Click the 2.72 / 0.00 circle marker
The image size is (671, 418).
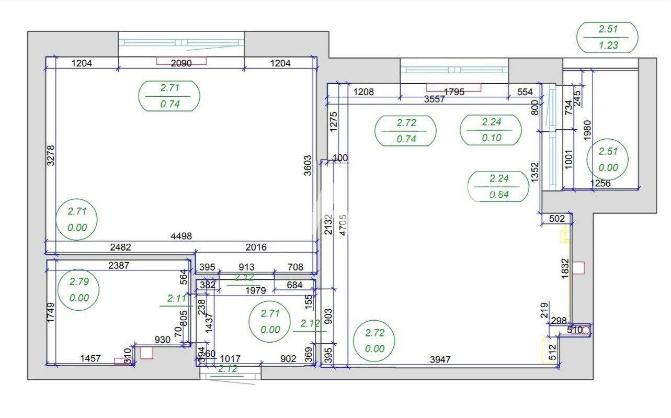coord(374,341)
